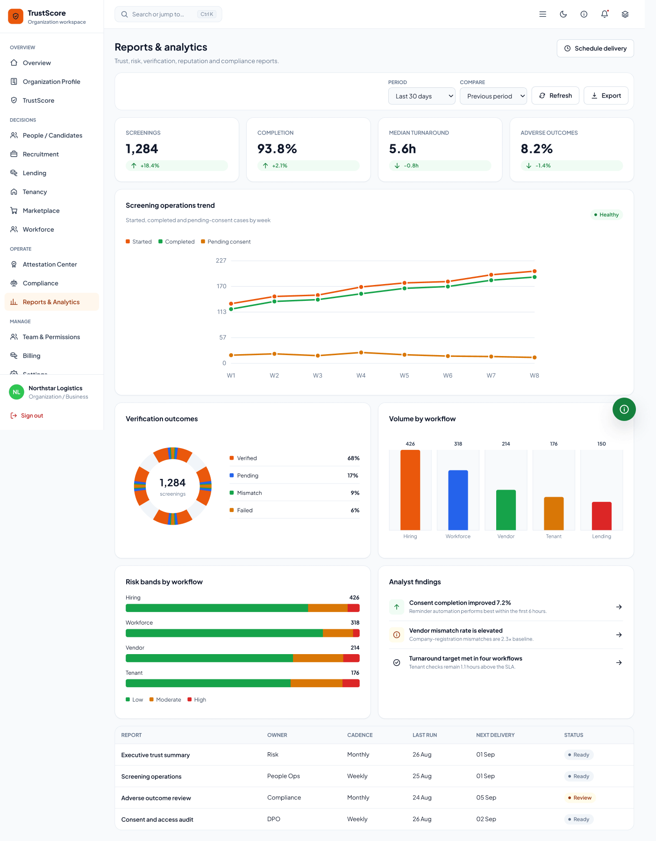Open notifications bell icon
Screen dimensions: 656x841
605,14
